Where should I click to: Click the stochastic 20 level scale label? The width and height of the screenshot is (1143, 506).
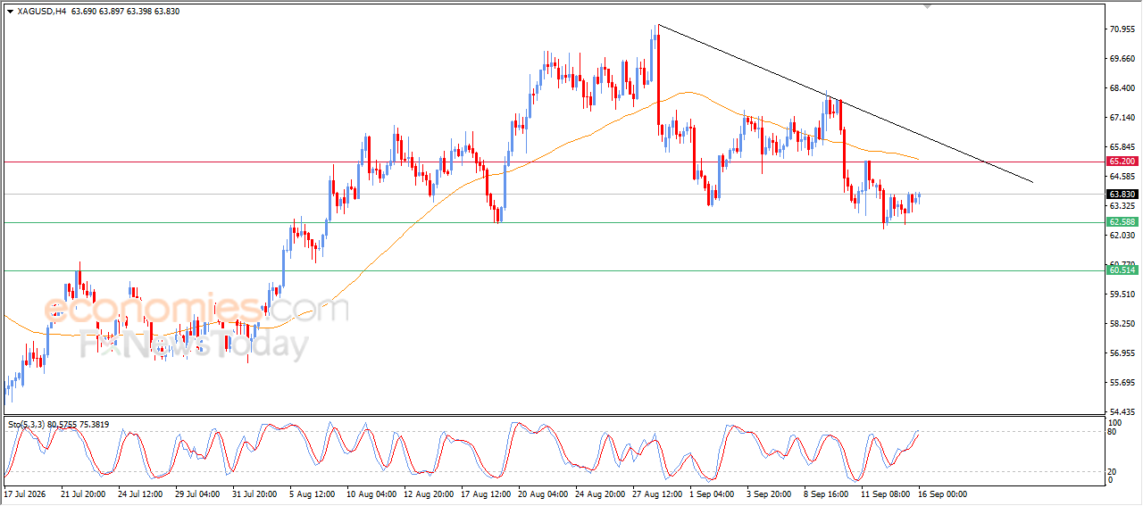[1113, 471]
